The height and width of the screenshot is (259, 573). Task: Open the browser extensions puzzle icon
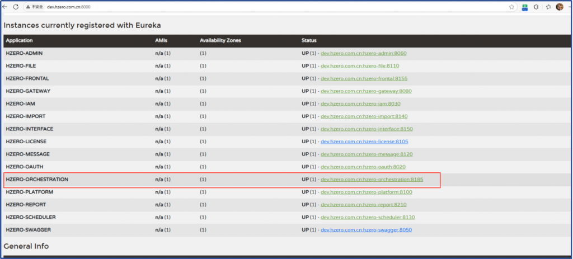click(536, 7)
